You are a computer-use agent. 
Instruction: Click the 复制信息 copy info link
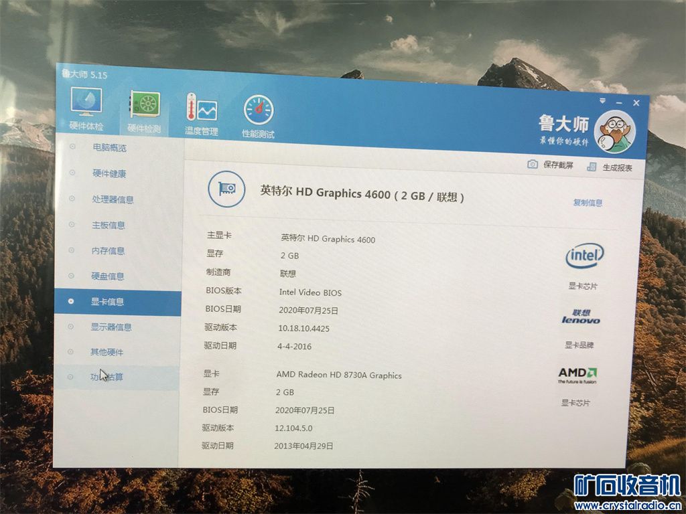tap(588, 202)
